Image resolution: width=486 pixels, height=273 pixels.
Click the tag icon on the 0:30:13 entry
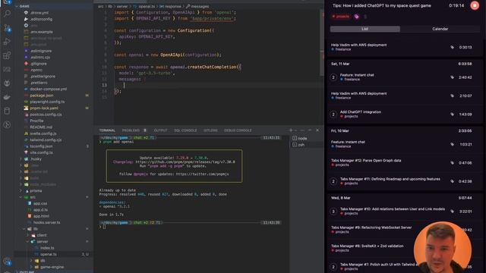pos(453,47)
